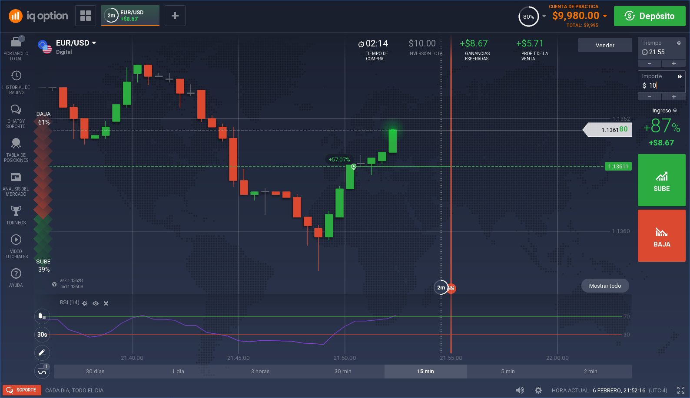The width and height of the screenshot is (690, 398).
Task: Open Historial de Trading clock icon
Action: [x=16, y=76]
